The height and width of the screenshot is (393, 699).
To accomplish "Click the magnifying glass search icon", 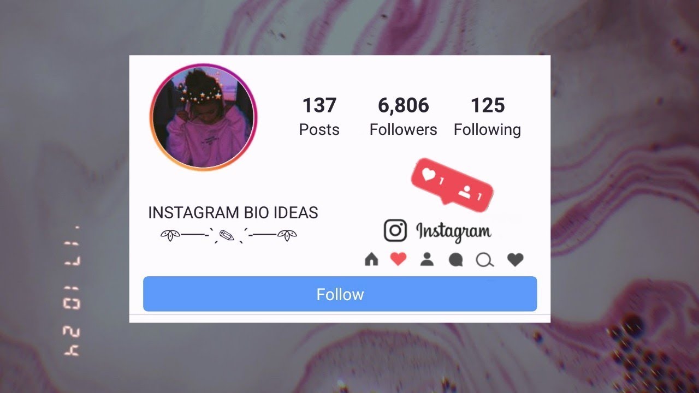I will pos(485,260).
